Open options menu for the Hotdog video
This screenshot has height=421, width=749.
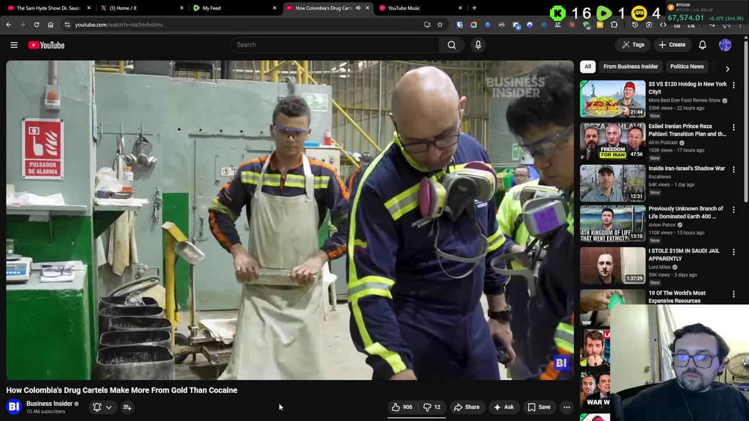pyautogui.click(x=733, y=85)
